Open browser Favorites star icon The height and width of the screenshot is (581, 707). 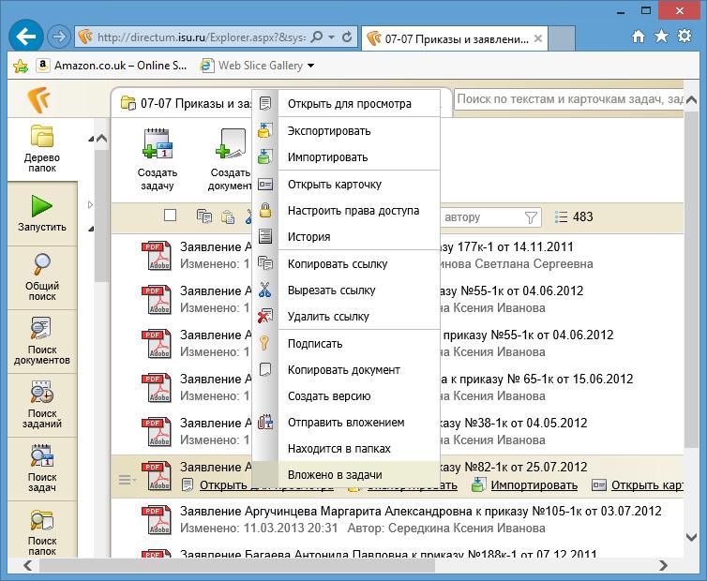tap(662, 37)
